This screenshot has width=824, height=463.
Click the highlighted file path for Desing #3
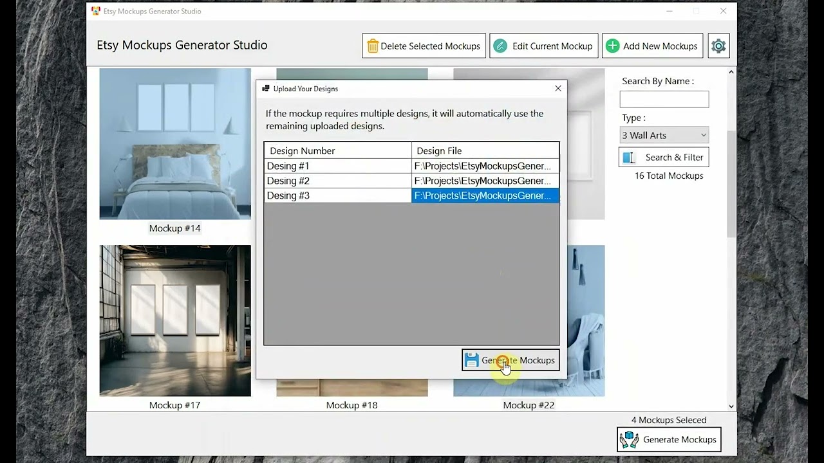[485, 195]
